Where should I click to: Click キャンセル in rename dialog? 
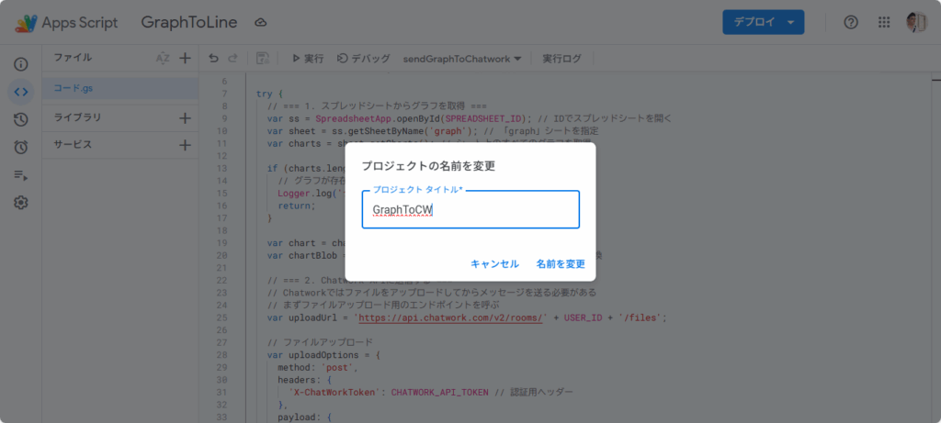tap(494, 263)
